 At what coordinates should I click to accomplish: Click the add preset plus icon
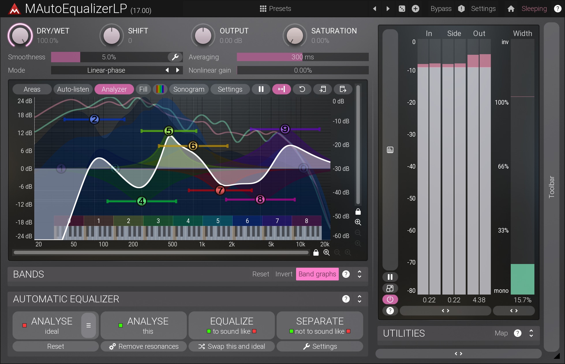coord(415,9)
